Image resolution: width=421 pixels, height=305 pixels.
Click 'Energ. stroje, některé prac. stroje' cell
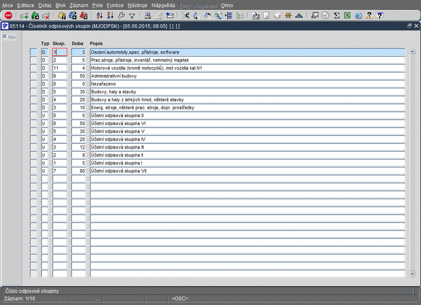pyautogui.click(x=247, y=108)
